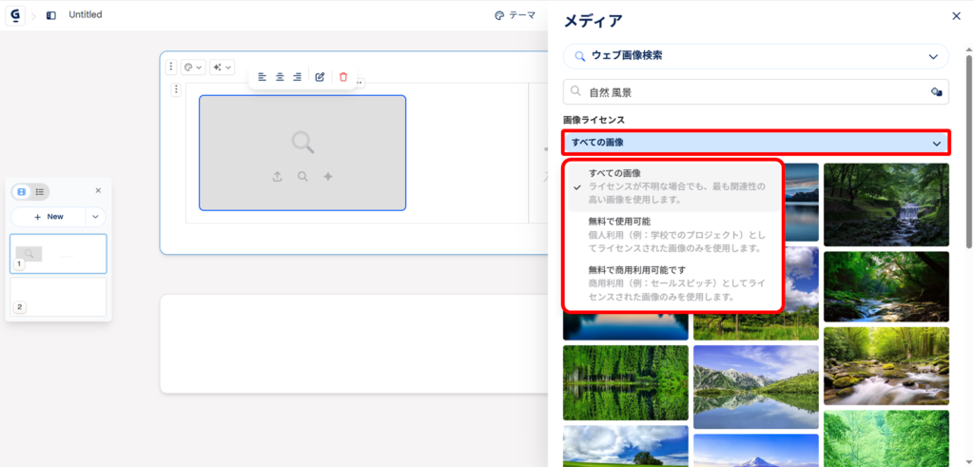Switch to filmstrip view in card navigator
The height and width of the screenshot is (467, 974).
[22, 192]
